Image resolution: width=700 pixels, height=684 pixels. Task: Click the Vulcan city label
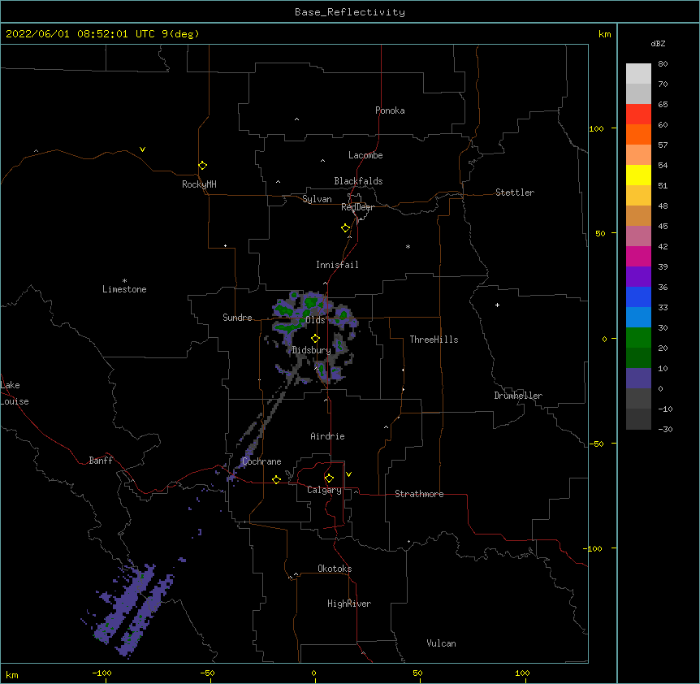(x=441, y=643)
